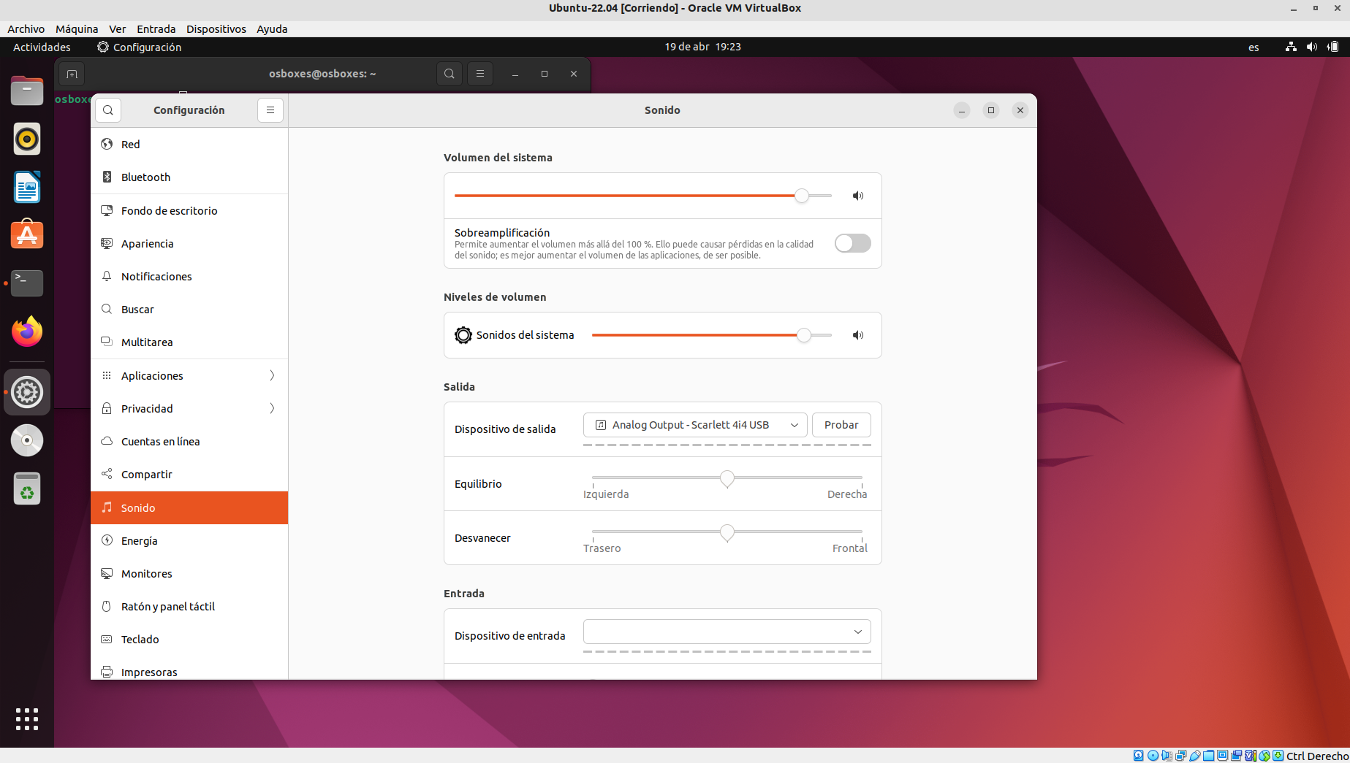The image size is (1350, 763).
Task: Open the Trash from the dock
Action: coord(27,489)
